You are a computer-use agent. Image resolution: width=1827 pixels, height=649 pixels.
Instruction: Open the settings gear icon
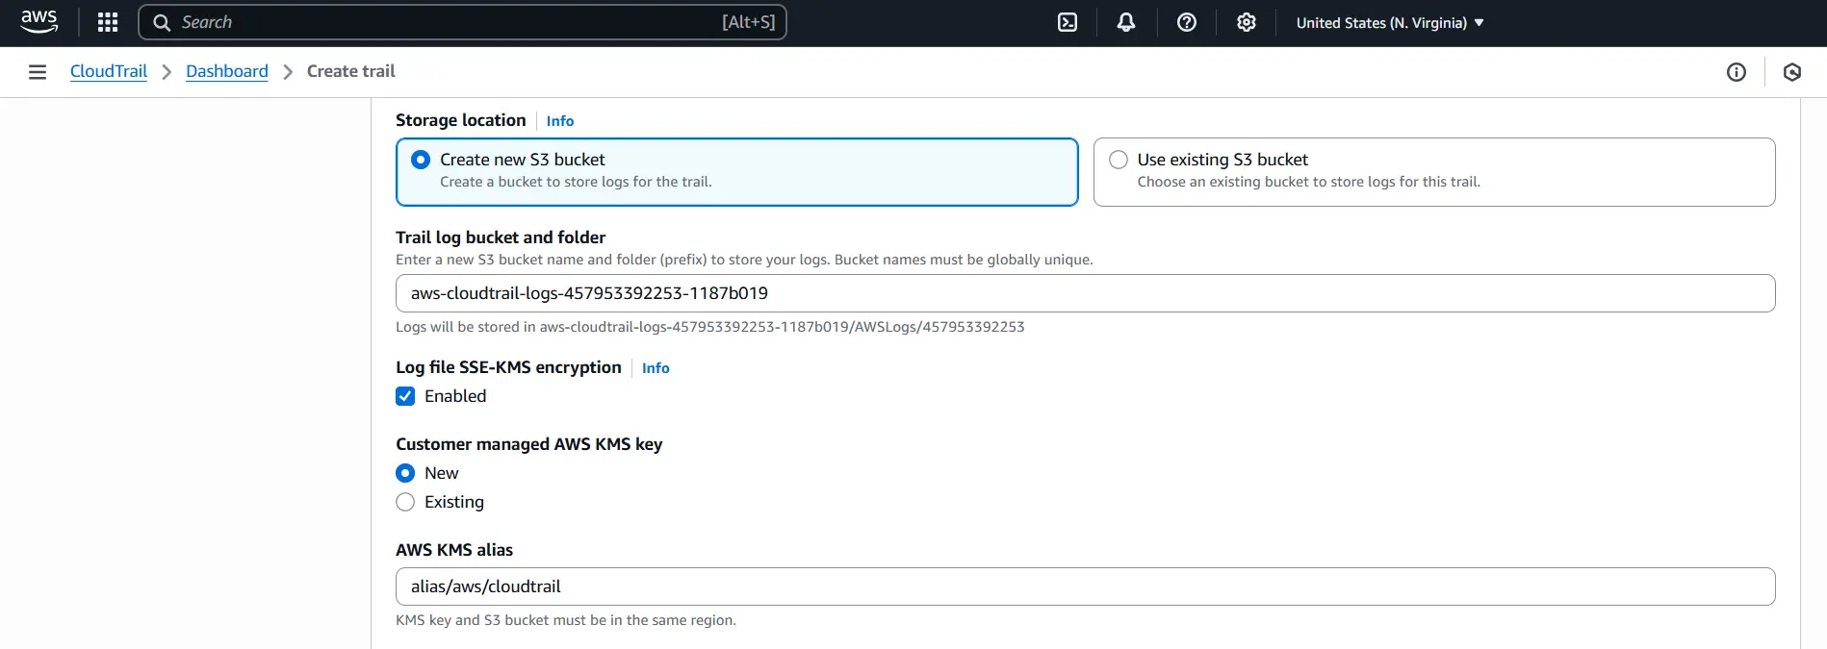(x=1246, y=22)
